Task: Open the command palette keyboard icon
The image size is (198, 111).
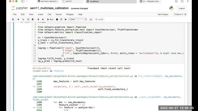Action: tap(91, 19)
